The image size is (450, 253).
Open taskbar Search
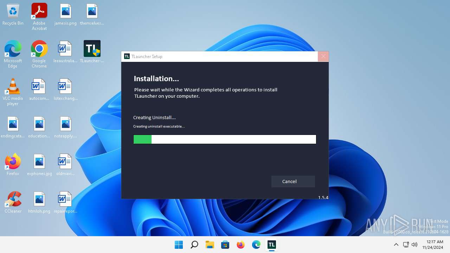pos(194,245)
